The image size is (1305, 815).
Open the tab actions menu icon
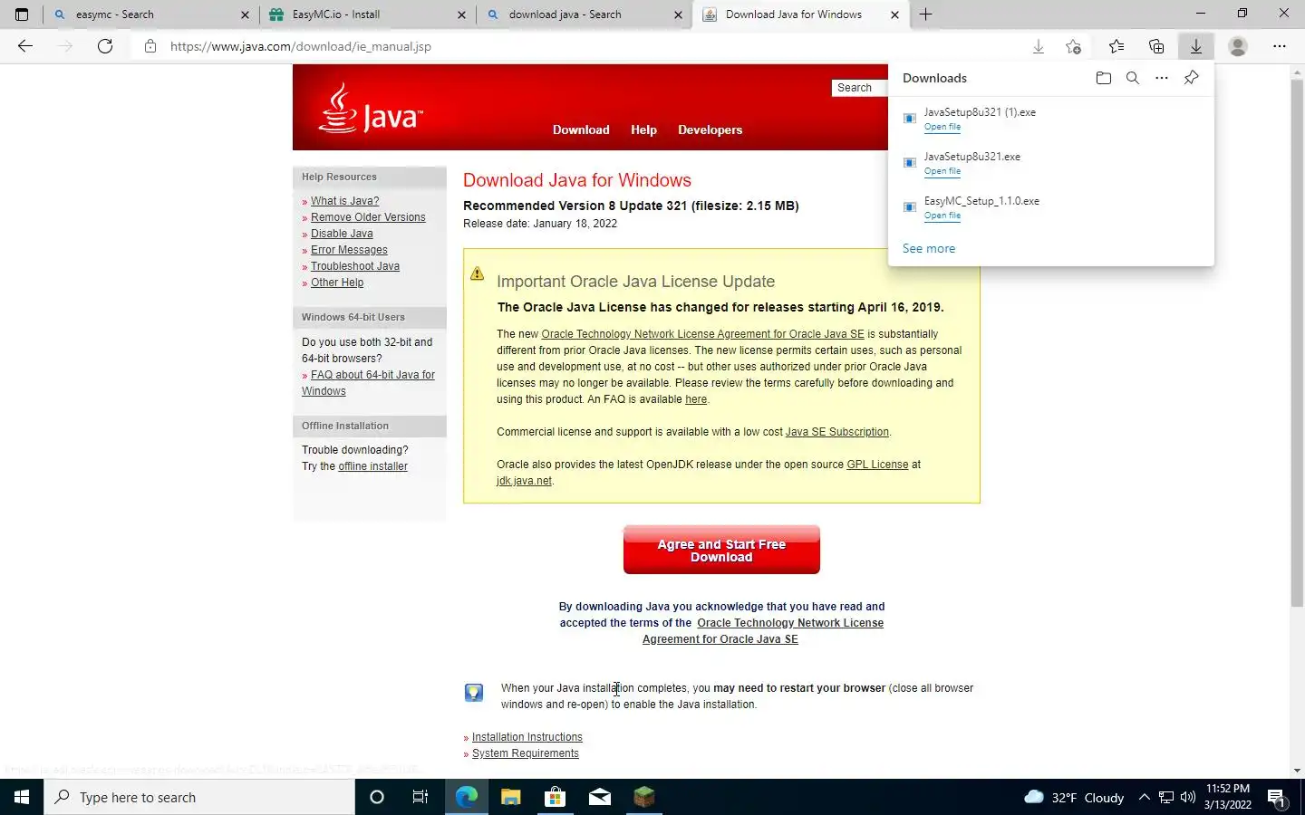tap(22, 14)
